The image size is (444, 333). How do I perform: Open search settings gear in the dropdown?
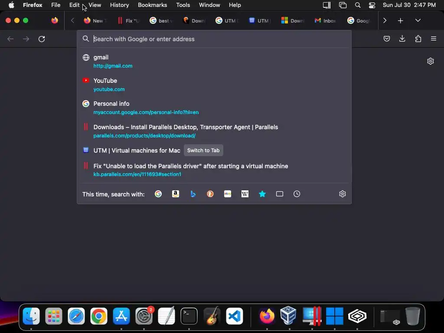[x=343, y=194]
